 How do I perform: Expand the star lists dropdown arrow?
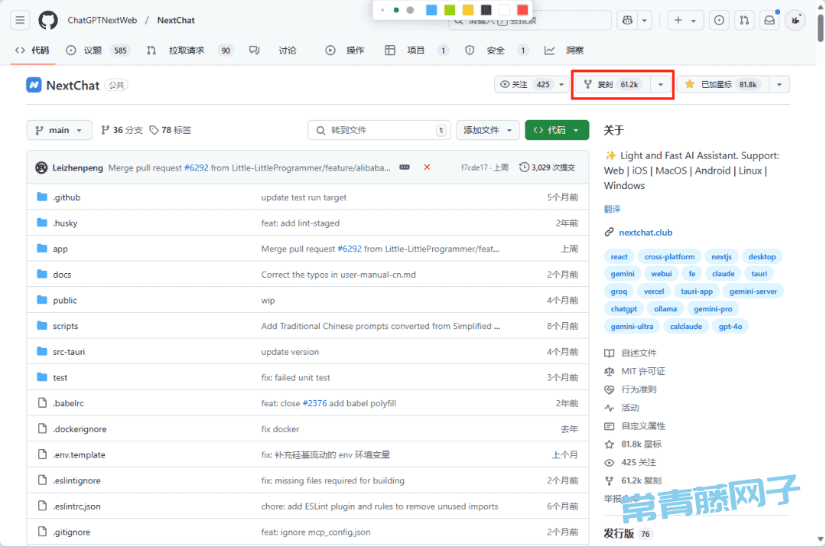pyautogui.click(x=779, y=84)
